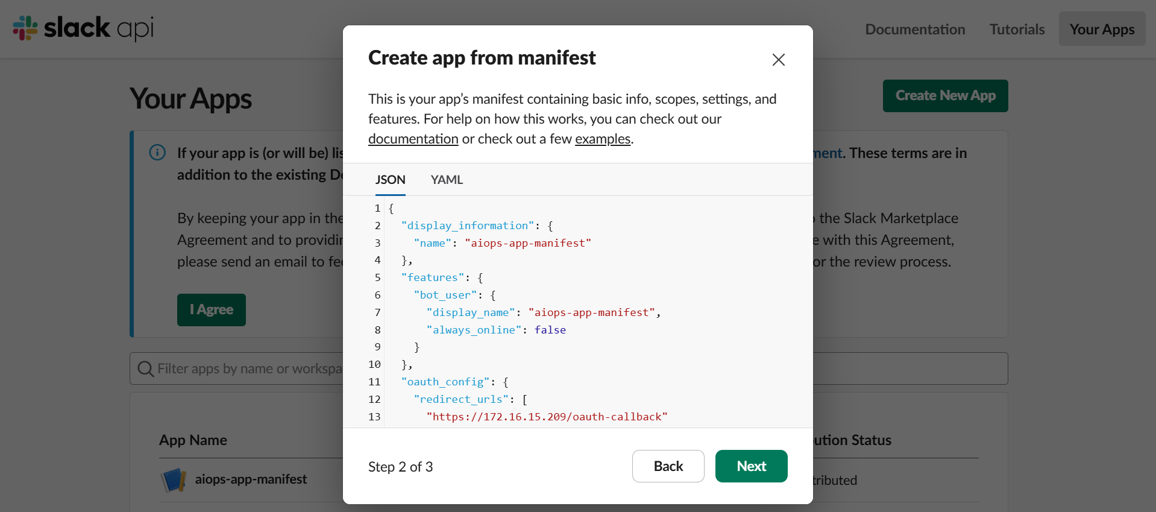
Task: Click the "oauth_config" key on line 11
Action: 445,382
